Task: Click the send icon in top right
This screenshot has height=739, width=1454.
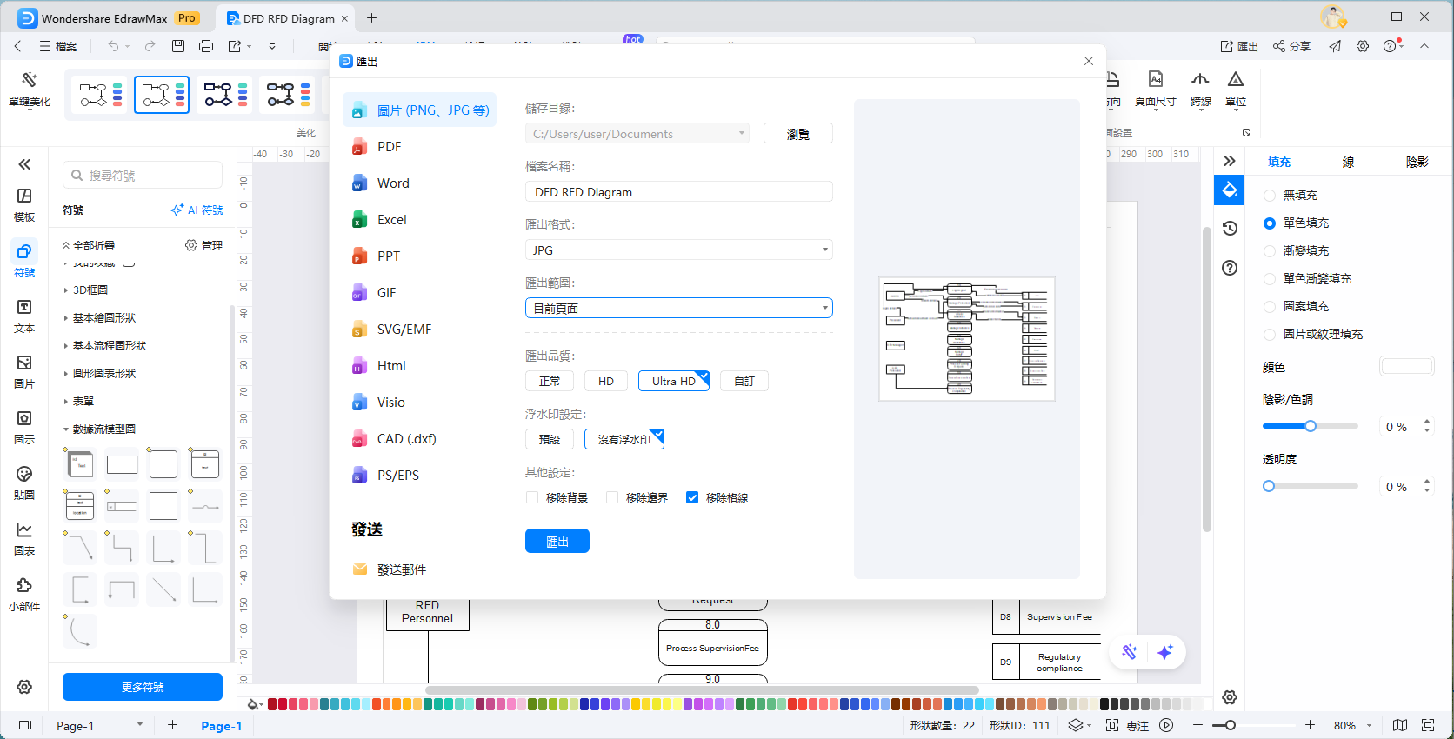Action: click(1335, 46)
